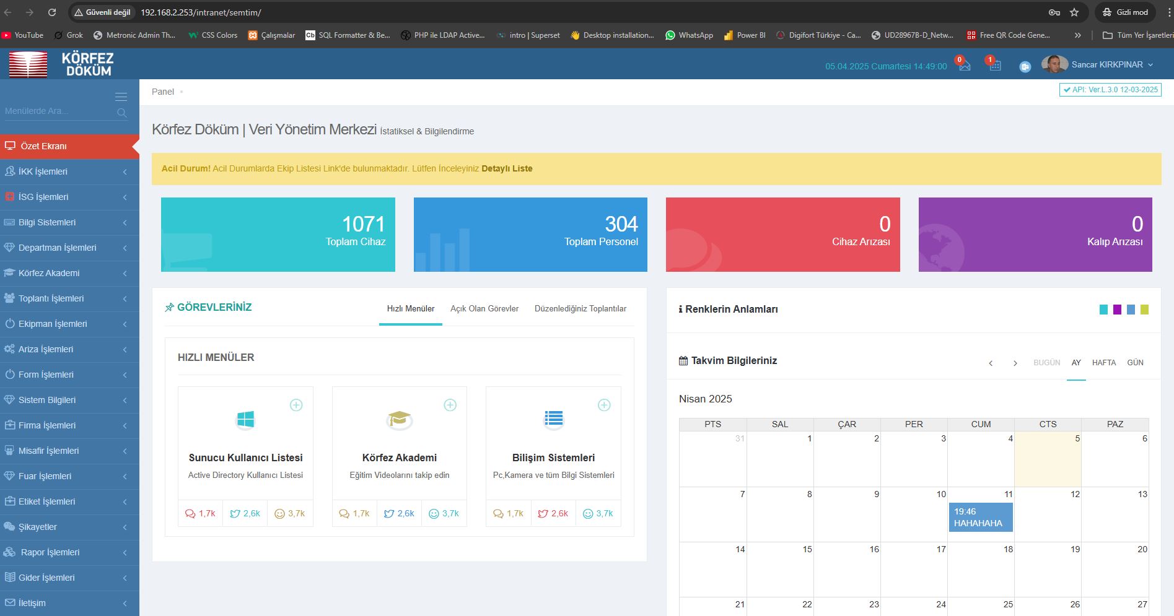
Task: Click the search magnifier icon in sidebar
Action: tap(121, 112)
